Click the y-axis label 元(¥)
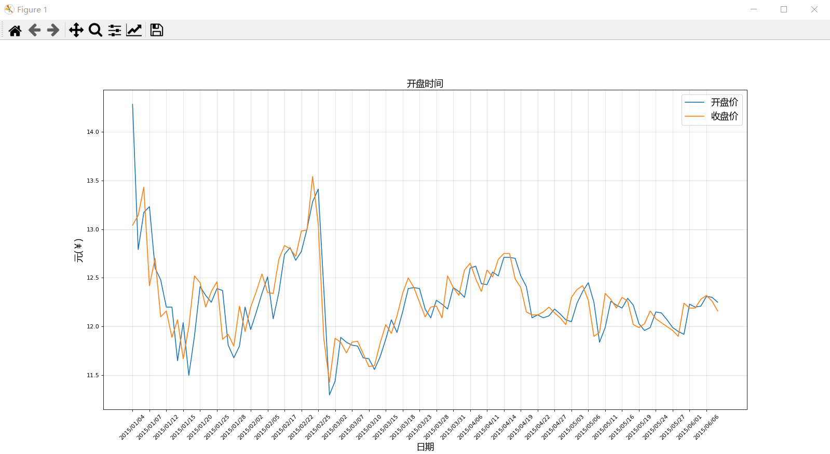Screen dimensions: 830x454 click(x=78, y=250)
